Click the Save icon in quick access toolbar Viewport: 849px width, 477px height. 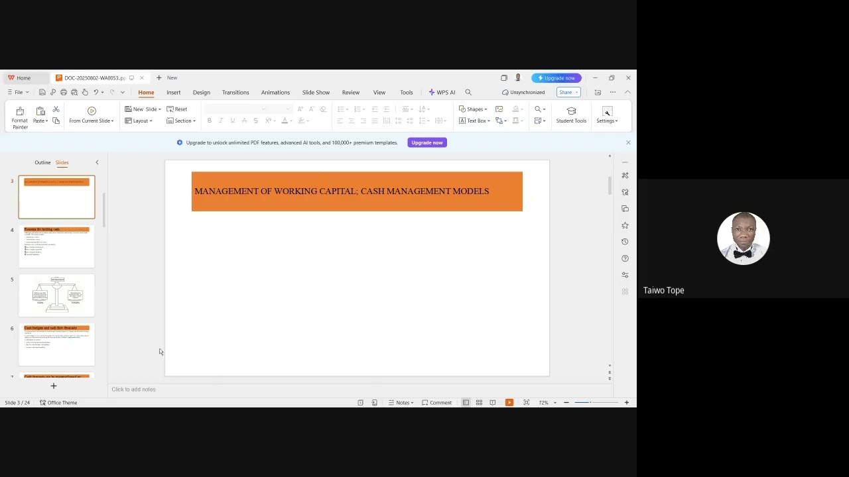point(42,92)
